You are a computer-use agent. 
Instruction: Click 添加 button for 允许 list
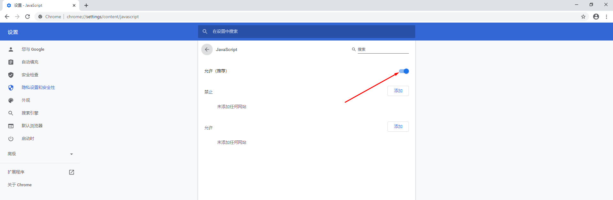pyautogui.click(x=398, y=127)
